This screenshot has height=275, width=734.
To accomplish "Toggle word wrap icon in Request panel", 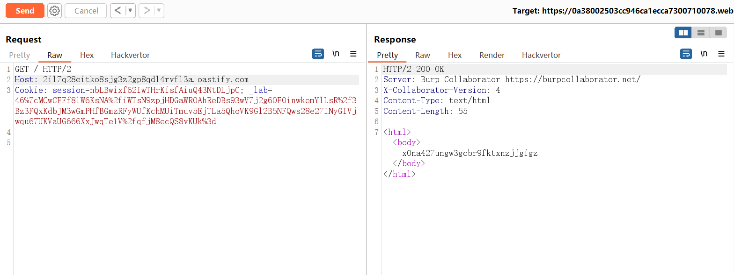I will pyautogui.click(x=318, y=54).
